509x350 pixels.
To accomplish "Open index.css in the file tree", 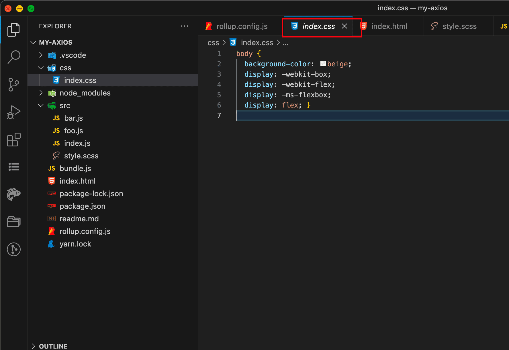I will 113,80.
